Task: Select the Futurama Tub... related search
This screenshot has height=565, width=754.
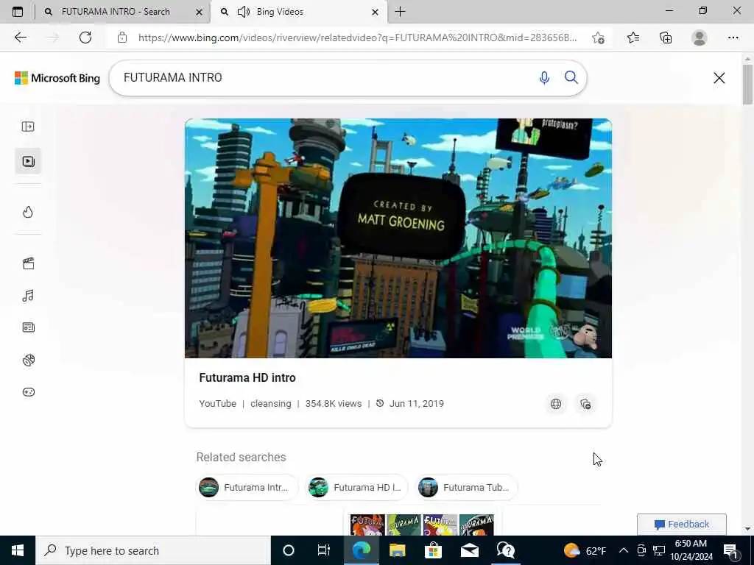Action: click(466, 487)
